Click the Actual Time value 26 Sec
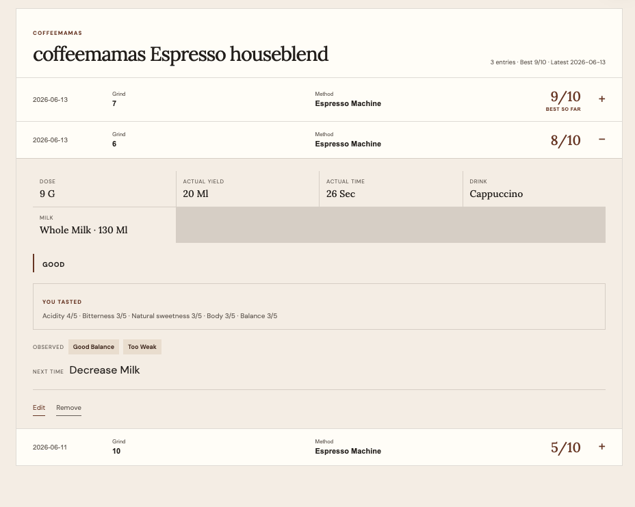This screenshot has width=635, height=507. (341, 194)
